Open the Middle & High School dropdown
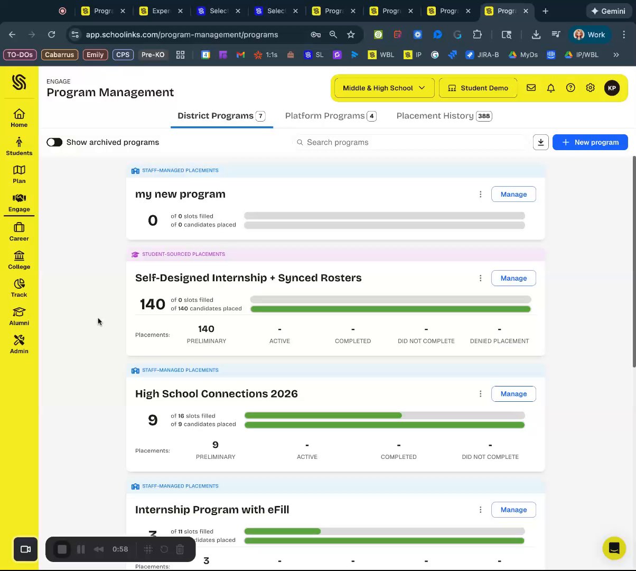636x571 pixels. pos(384,88)
